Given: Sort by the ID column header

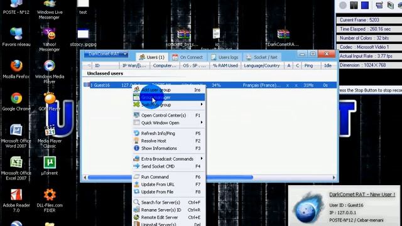Looking at the screenshot, I should 105,65.
